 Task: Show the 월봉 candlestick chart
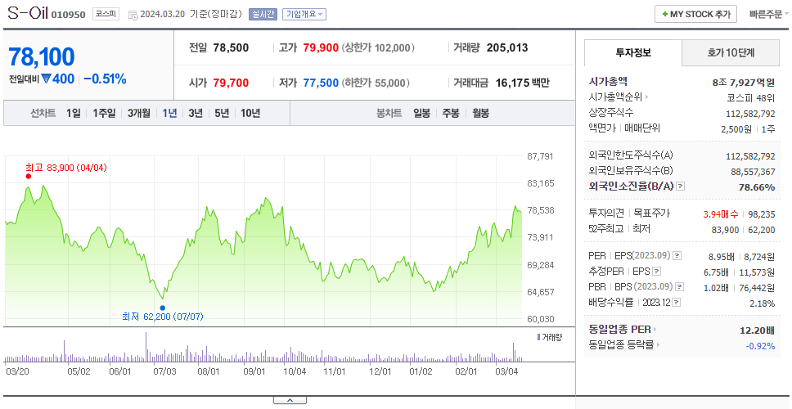click(x=481, y=113)
